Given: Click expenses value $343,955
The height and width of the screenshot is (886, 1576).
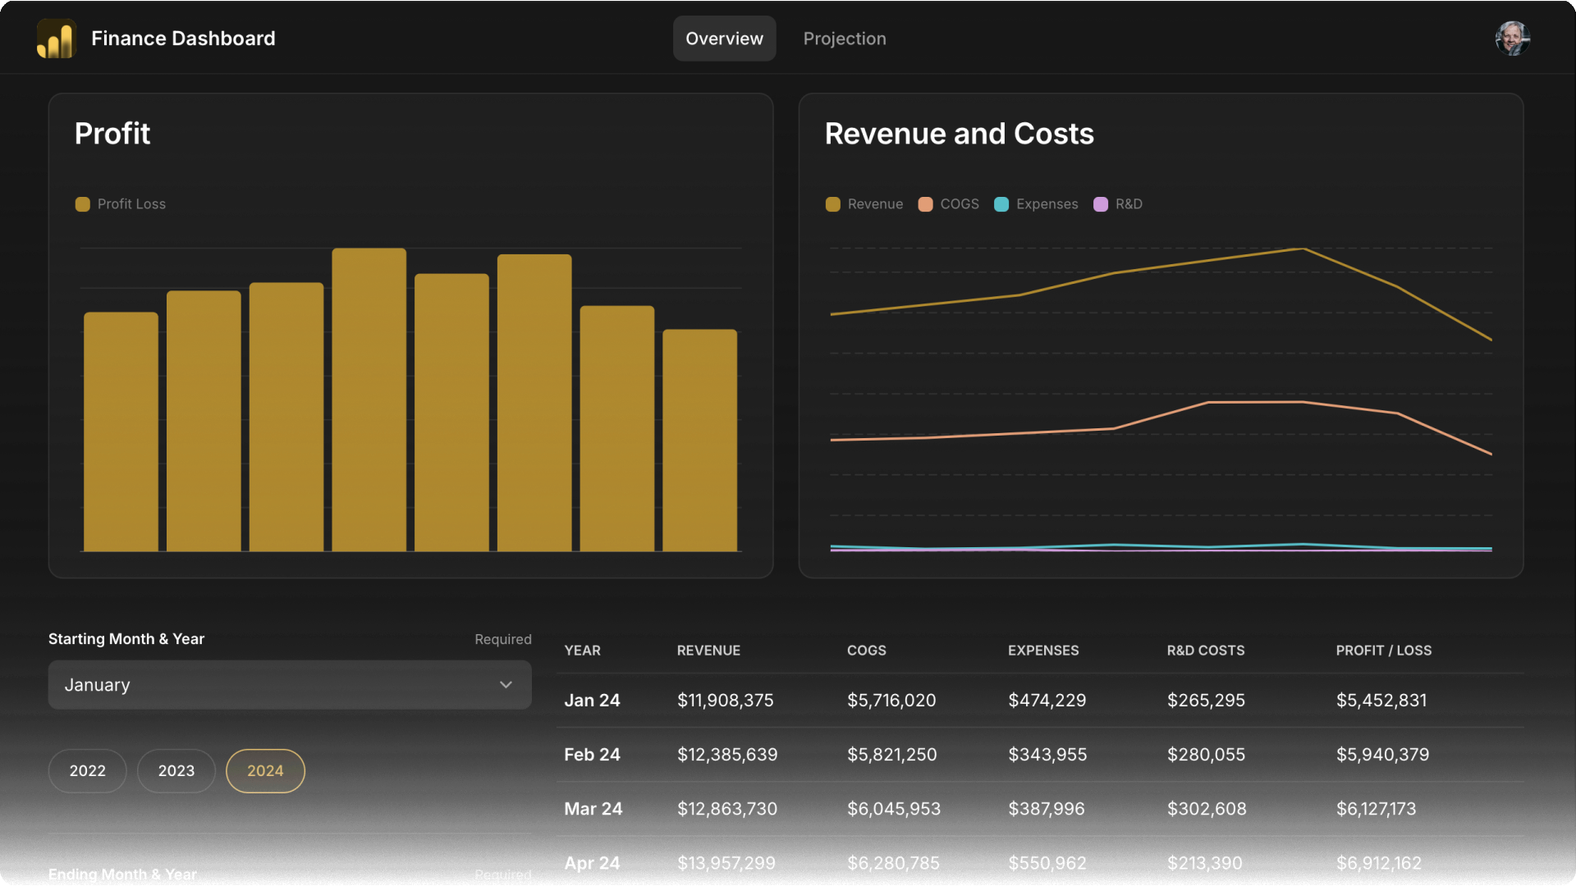Looking at the screenshot, I should 1047,755.
